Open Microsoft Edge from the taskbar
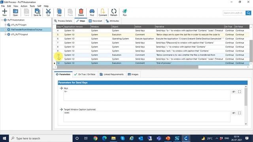The width and height of the screenshot is (253, 142). click(104, 138)
